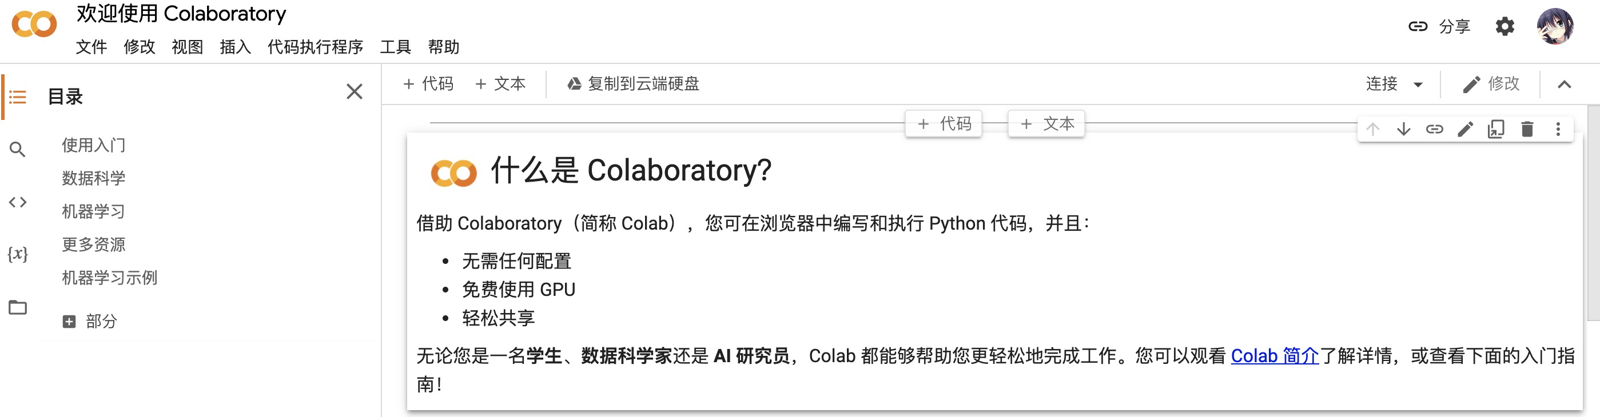The image size is (1600, 417).
Task: Open the code snippets panel icon
Action: 17,202
